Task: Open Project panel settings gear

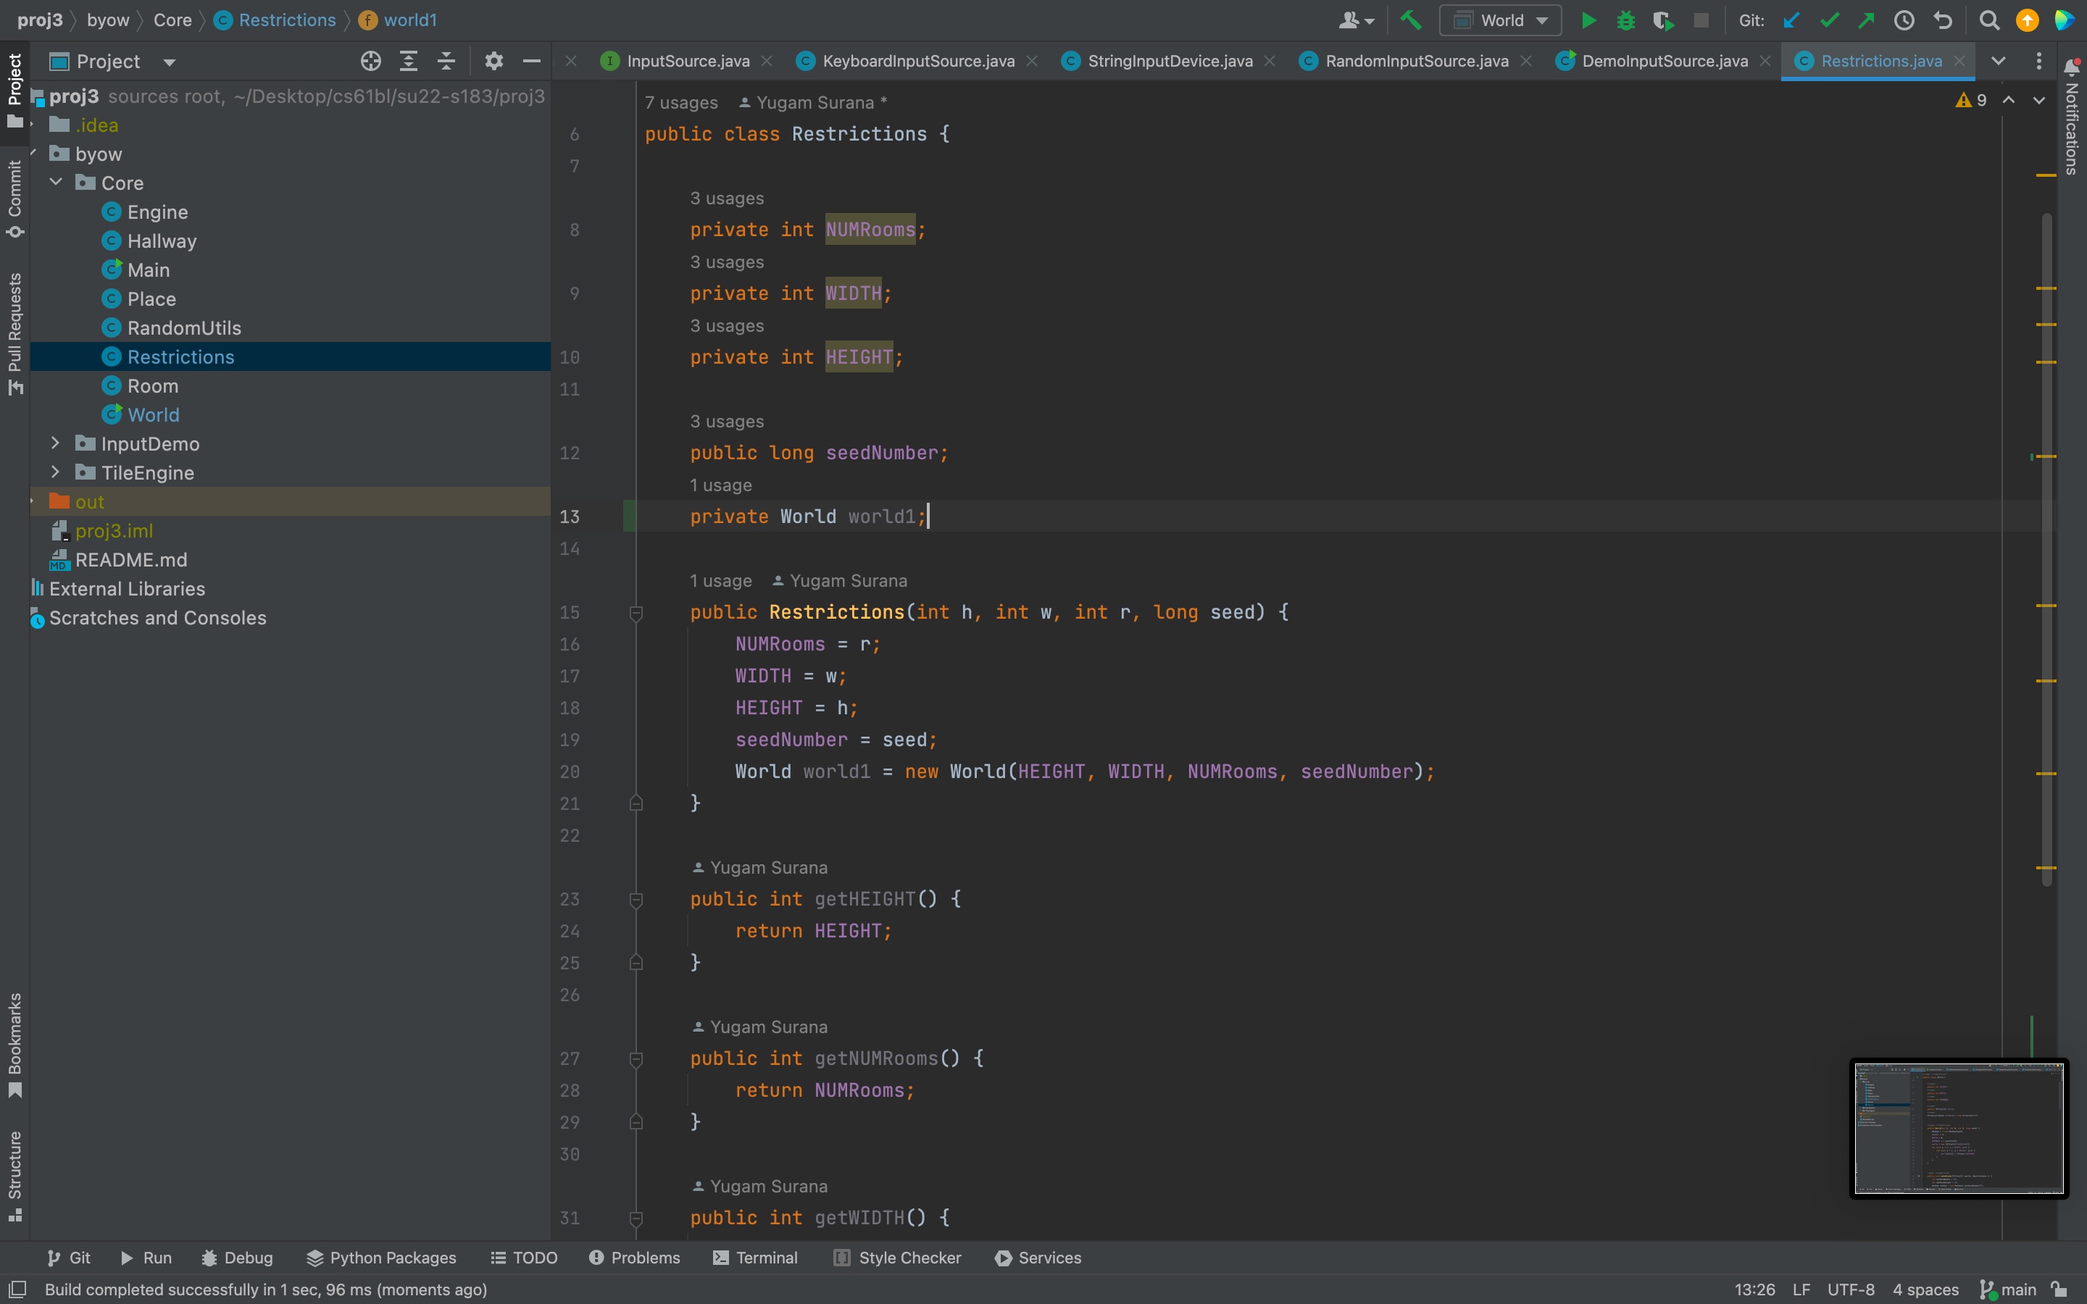Action: (x=493, y=62)
